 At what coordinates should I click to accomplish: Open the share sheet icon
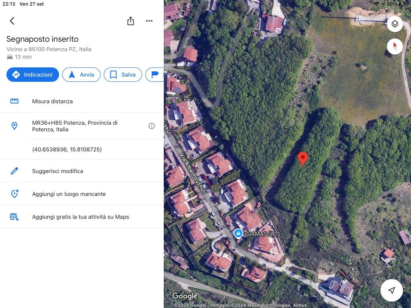(x=130, y=21)
